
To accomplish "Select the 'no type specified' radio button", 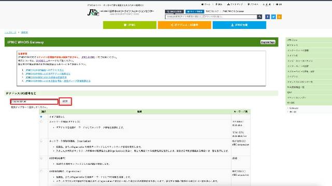I will 41,117.
